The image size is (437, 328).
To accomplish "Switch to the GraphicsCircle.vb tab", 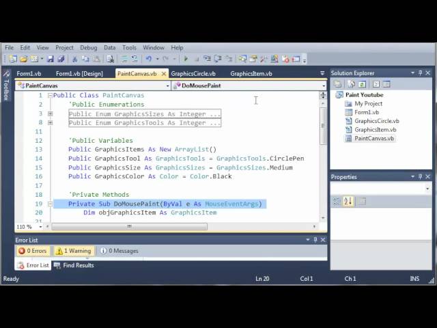I will pyautogui.click(x=193, y=74).
